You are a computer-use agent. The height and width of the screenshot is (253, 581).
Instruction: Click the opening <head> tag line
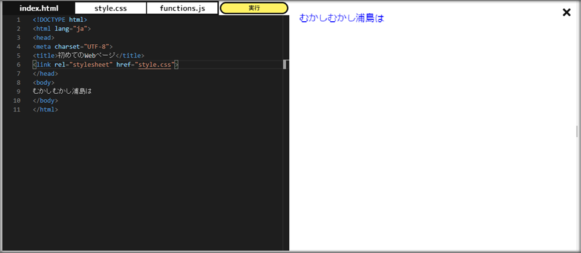pos(44,38)
